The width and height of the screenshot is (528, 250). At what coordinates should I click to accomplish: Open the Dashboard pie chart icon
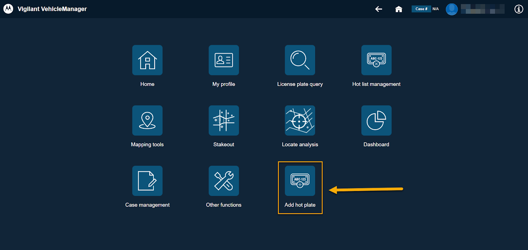376,120
